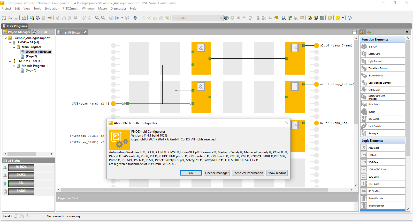
Task: Collapse the PNOZ m B1 (a1) node
Action: point(10,43)
